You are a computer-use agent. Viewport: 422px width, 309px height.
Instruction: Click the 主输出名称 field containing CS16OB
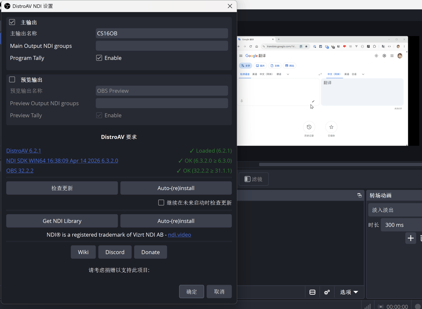(x=162, y=33)
